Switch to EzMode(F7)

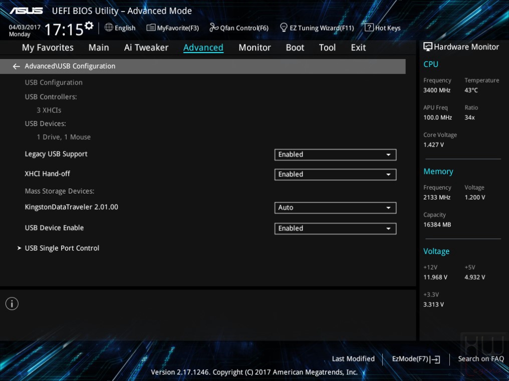[x=416, y=359]
